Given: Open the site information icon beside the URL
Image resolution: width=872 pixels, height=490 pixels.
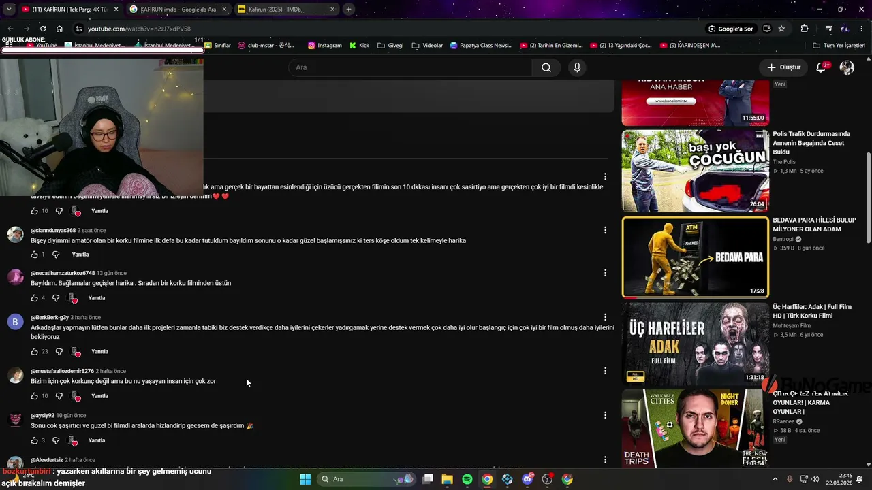Looking at the screenshot, I should pos(79,29).
